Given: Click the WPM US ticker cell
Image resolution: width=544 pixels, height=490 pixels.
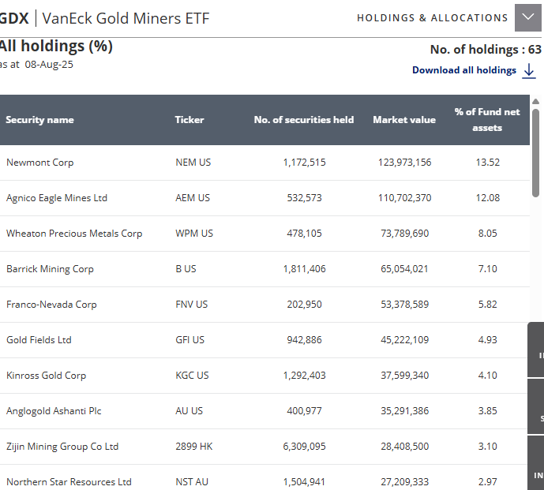Looking at the screenshot, I should [x=194, y=234].
